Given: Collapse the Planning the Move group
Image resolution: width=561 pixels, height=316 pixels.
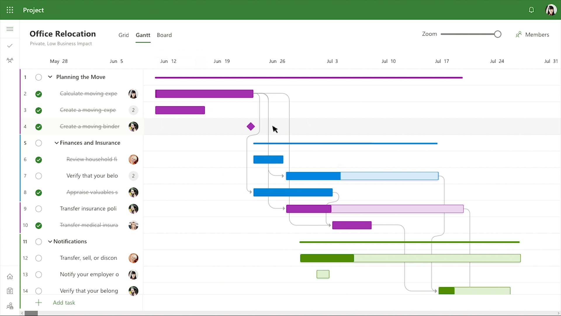Looking at the screenshot, I should point(50,77).
